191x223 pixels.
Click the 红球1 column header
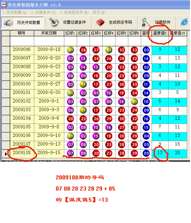[70, 33]
